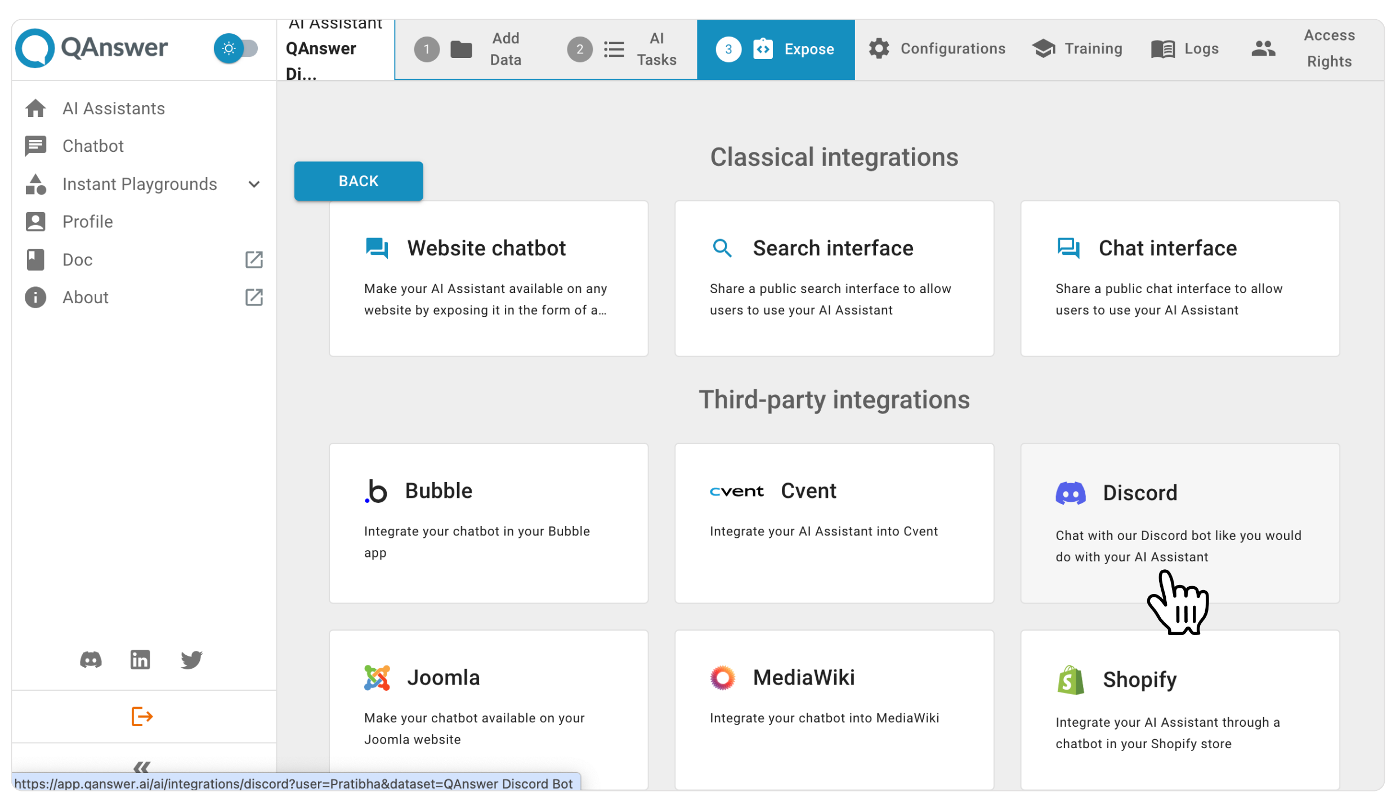Open the Shopify integration card

click(1180, 710)
